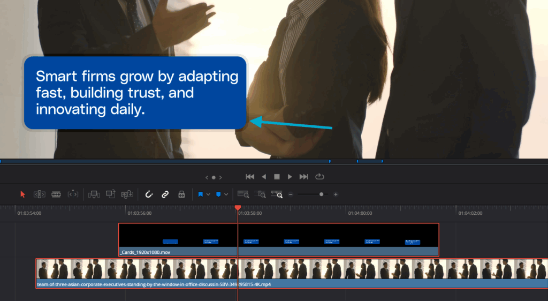Open the flag color dropdown
Viewport: 548px width, 301px height.
(x=208, y=194)
